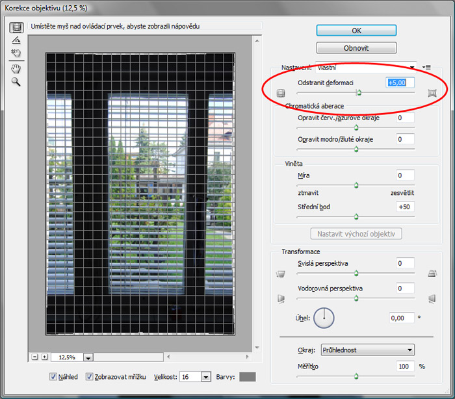Select the Straighten tool
Screen dimensions: 455x399
tap(16, 40)
